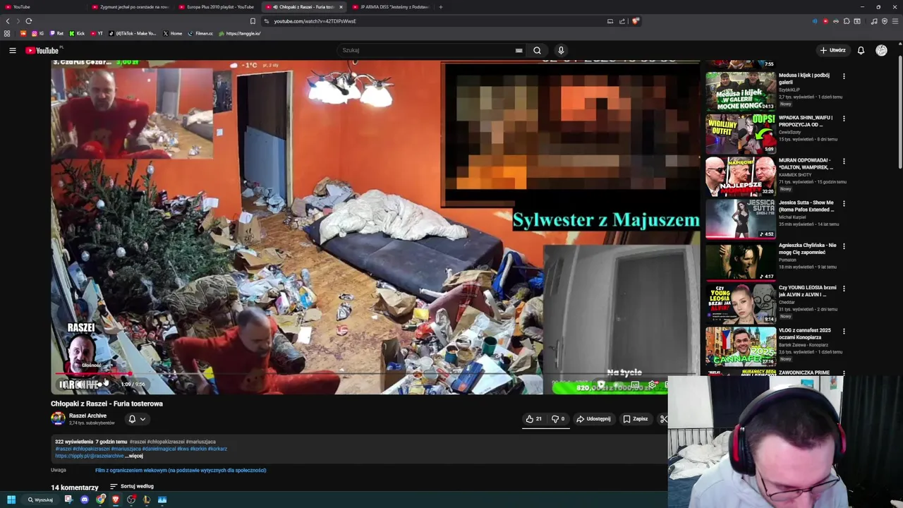
Task: Open the new browser tab plus button
Action: click(440, 7)
